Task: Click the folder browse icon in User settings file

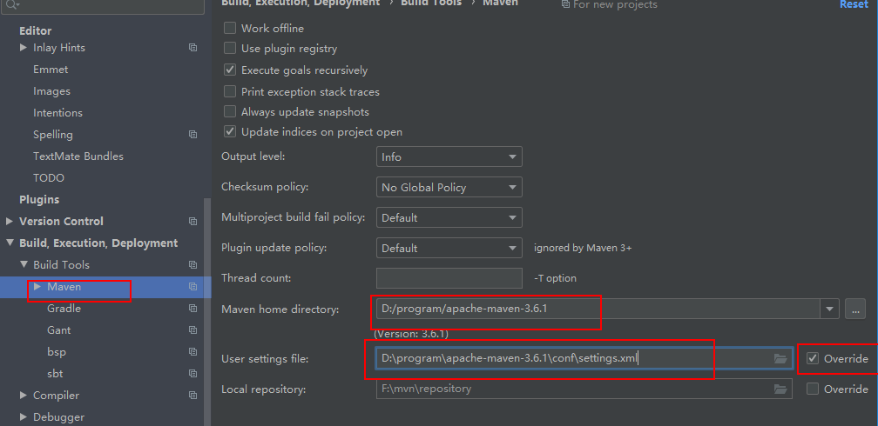Action: click(x=780, y=359)
